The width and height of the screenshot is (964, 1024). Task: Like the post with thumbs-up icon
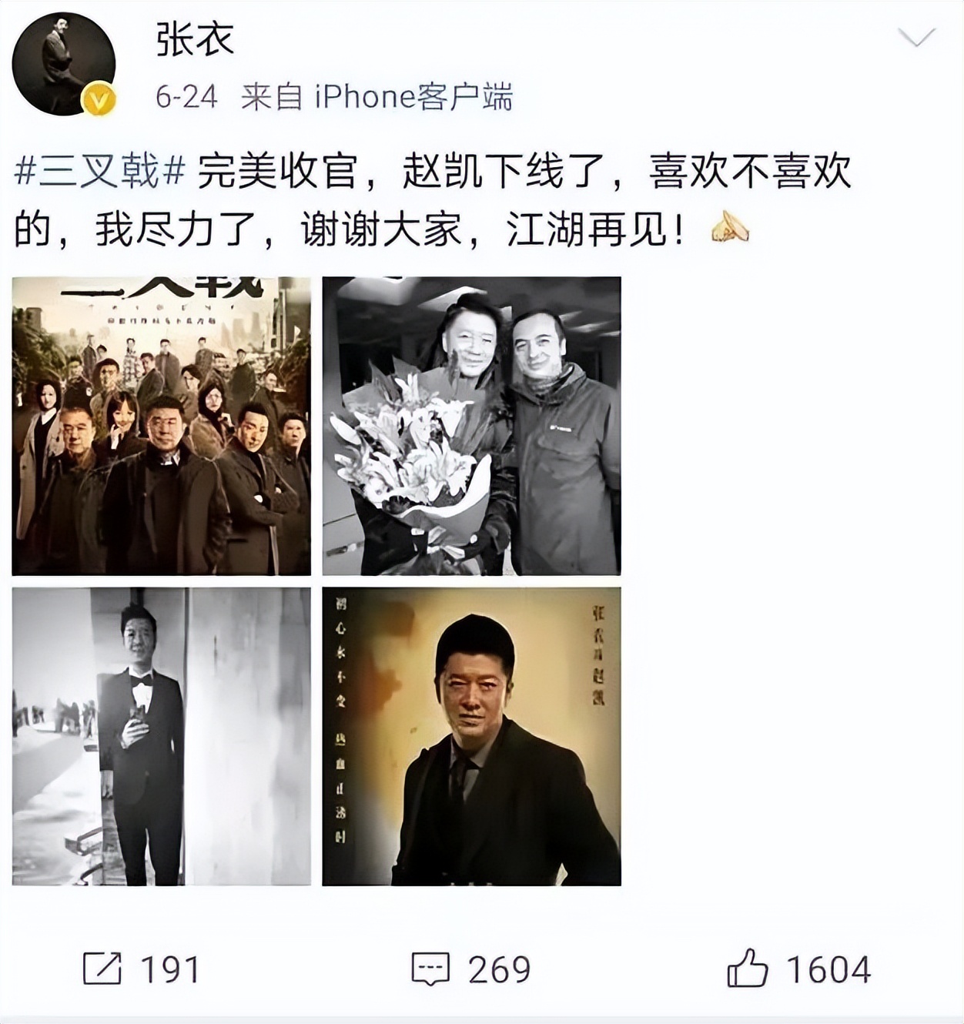(747, 968)
